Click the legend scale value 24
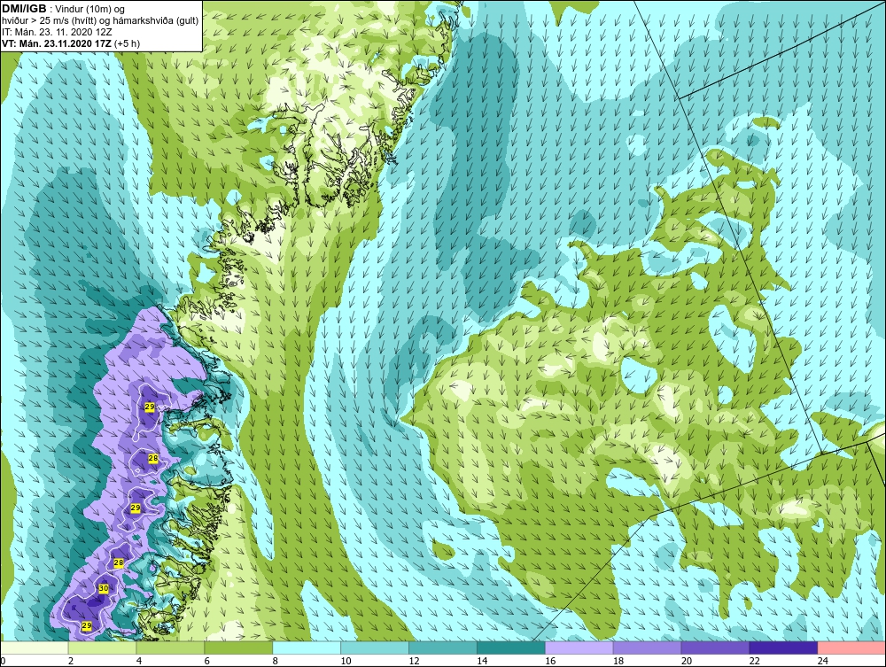 [x=822, y=661]
